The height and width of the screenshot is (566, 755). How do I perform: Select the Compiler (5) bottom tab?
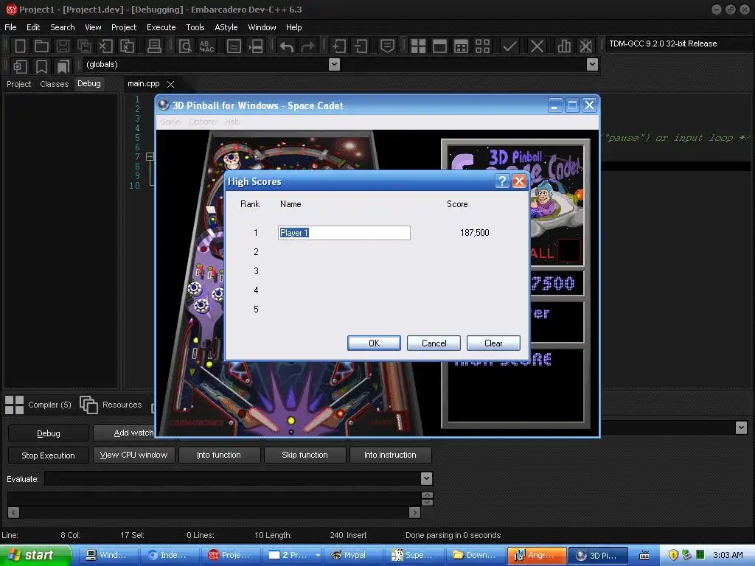tap(38, 405)
